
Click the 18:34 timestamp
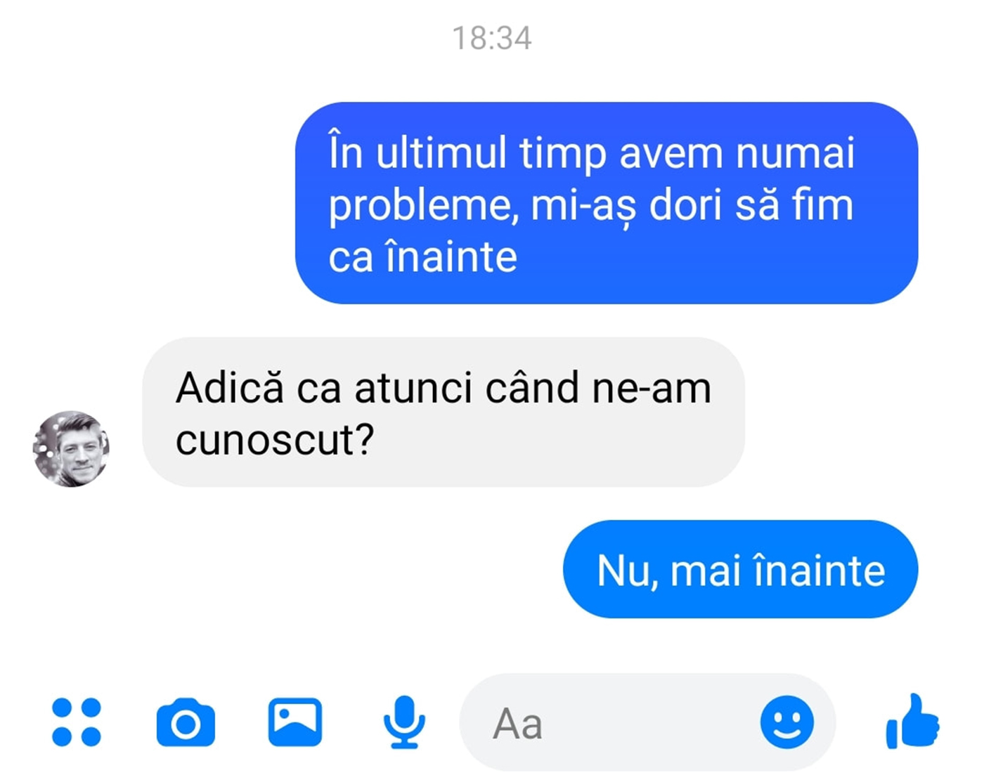(492, 38)
